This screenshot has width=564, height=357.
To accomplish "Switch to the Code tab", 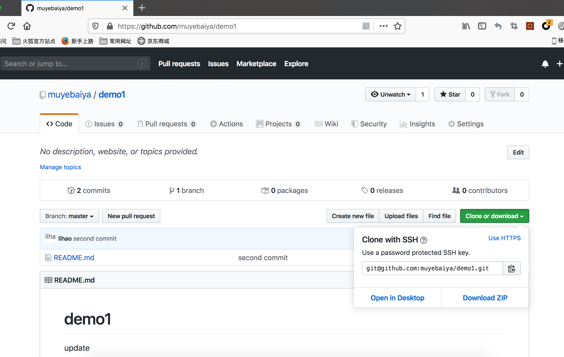I will point(59,124).
